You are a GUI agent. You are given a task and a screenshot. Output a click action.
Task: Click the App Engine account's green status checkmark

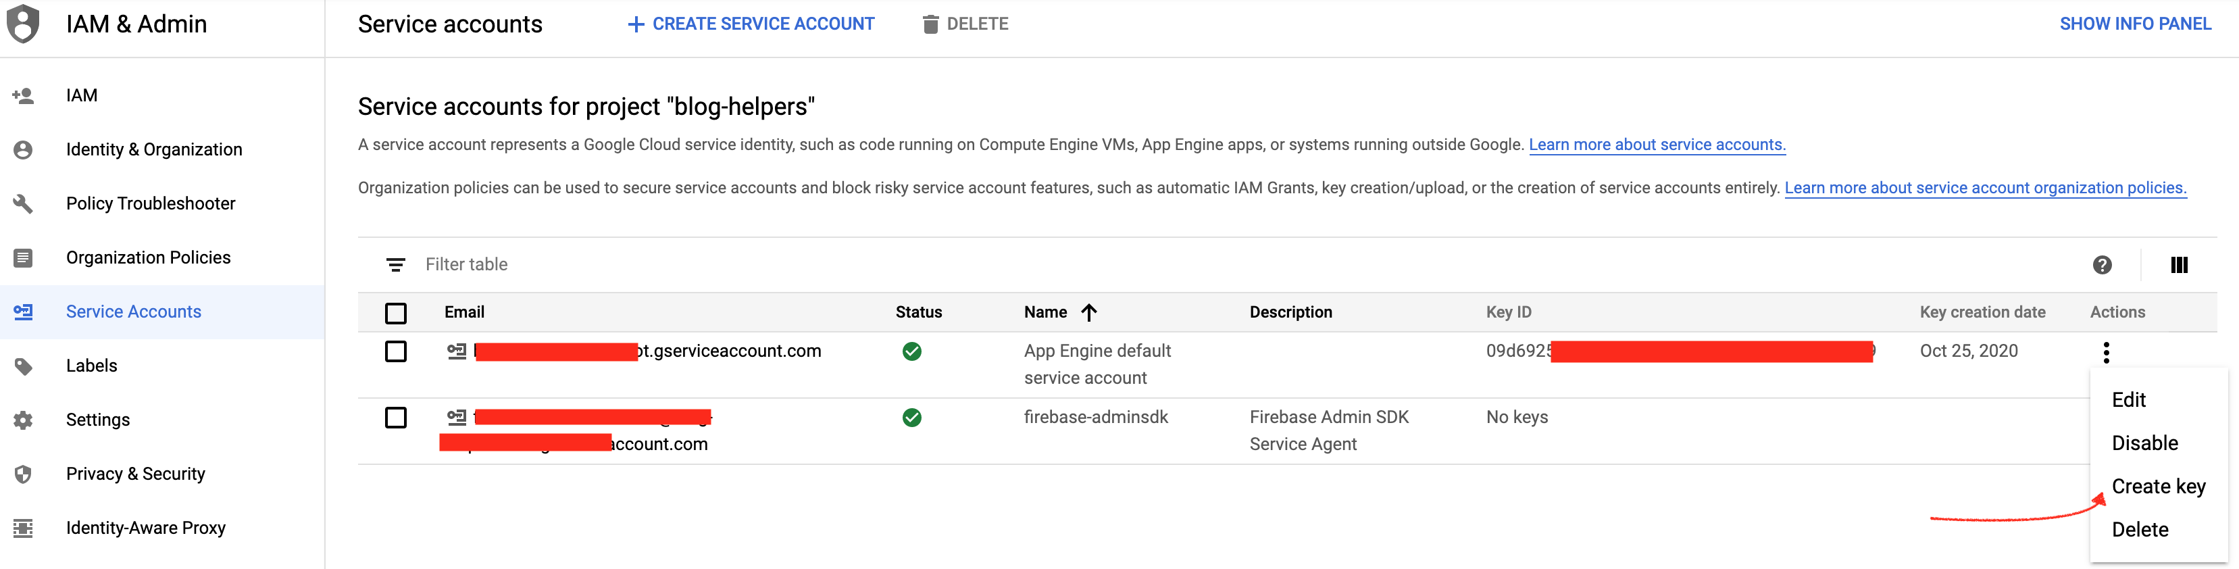tap(912, 351)
